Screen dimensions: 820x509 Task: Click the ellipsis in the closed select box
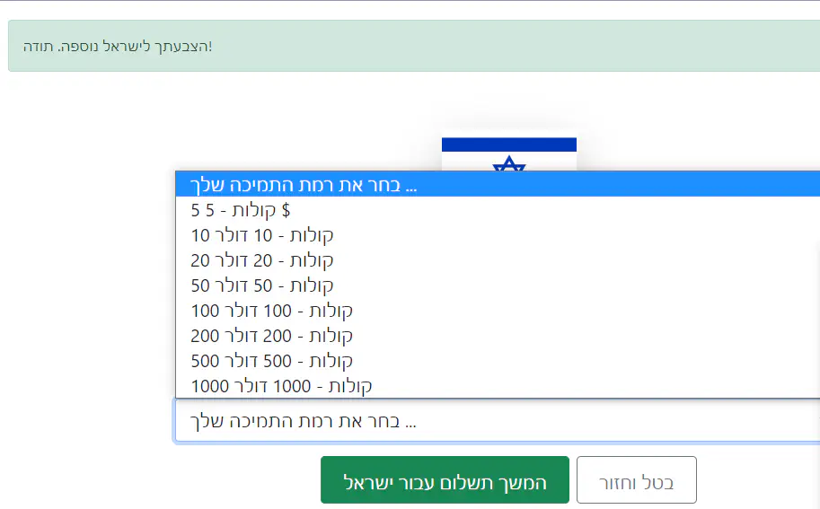point(411,421)
